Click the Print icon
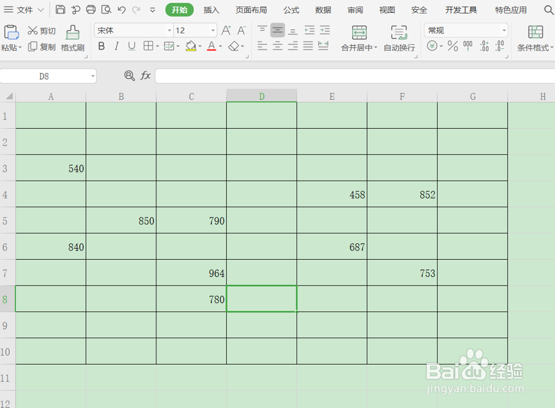This screenshot has height=408, width=555. 91,10
